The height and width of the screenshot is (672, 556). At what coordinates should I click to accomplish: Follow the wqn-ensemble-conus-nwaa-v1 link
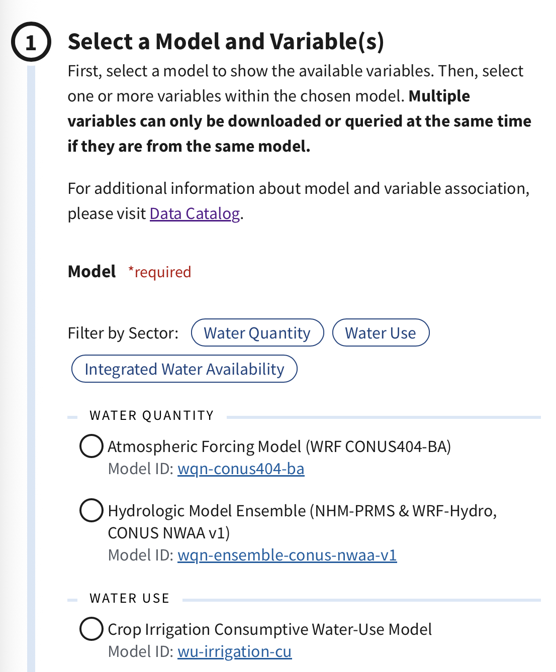point(287,555)
